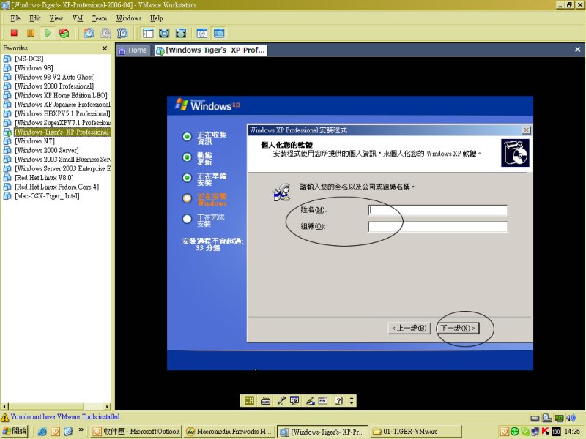Screen dimensions: 586x439
Task: Open the VM menu
Action: pyautogui.click(x=78, y=18)
